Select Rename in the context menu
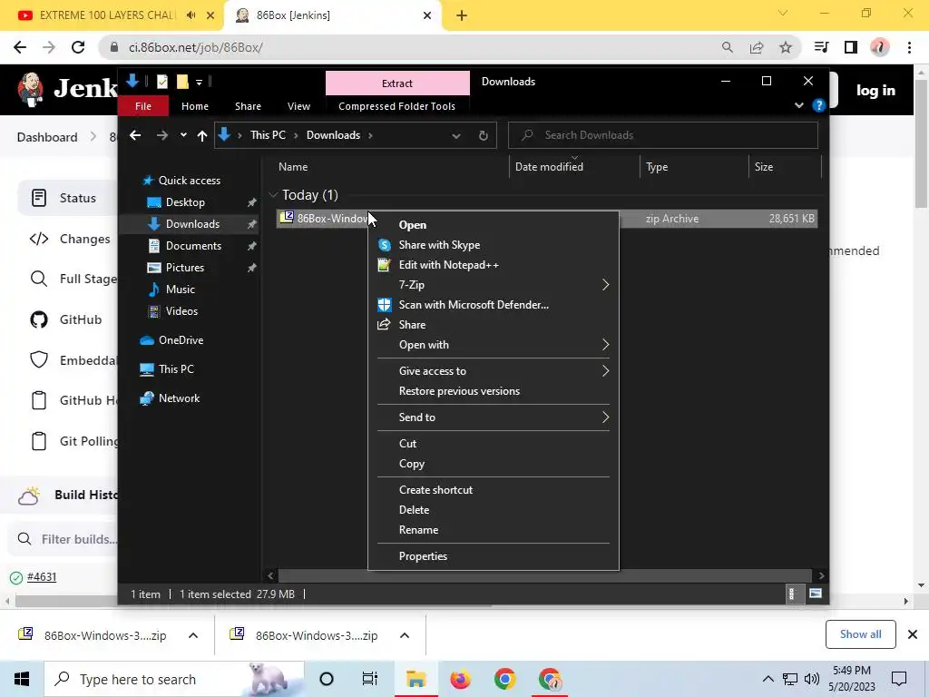The width and height of the screenshot is (929, 697). coord(419,530)
